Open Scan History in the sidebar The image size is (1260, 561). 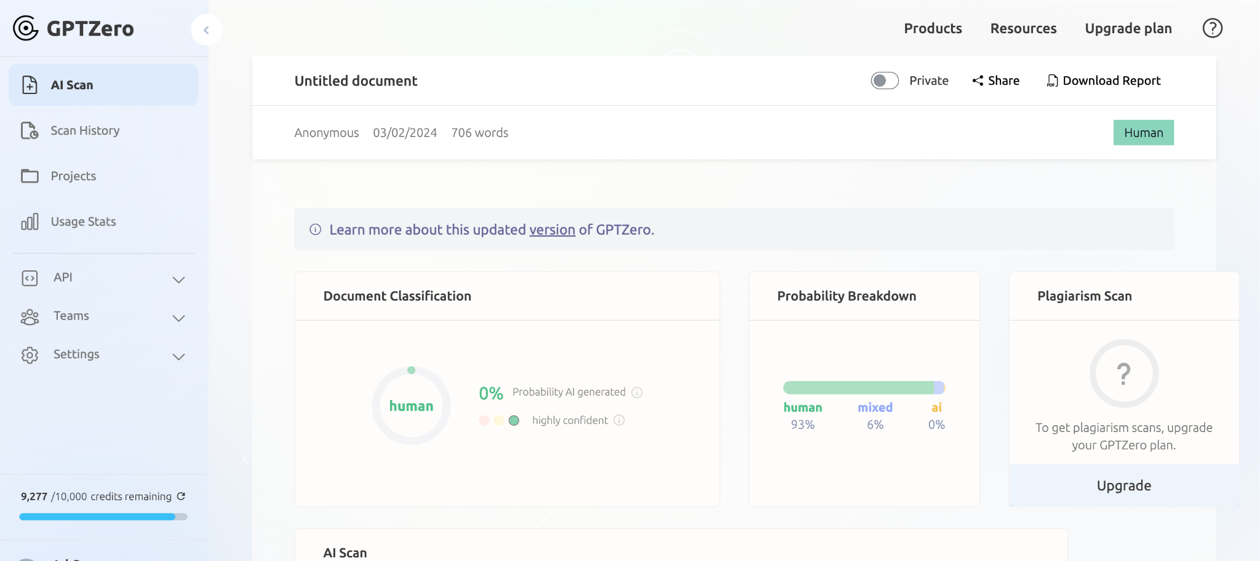(85, 131)
